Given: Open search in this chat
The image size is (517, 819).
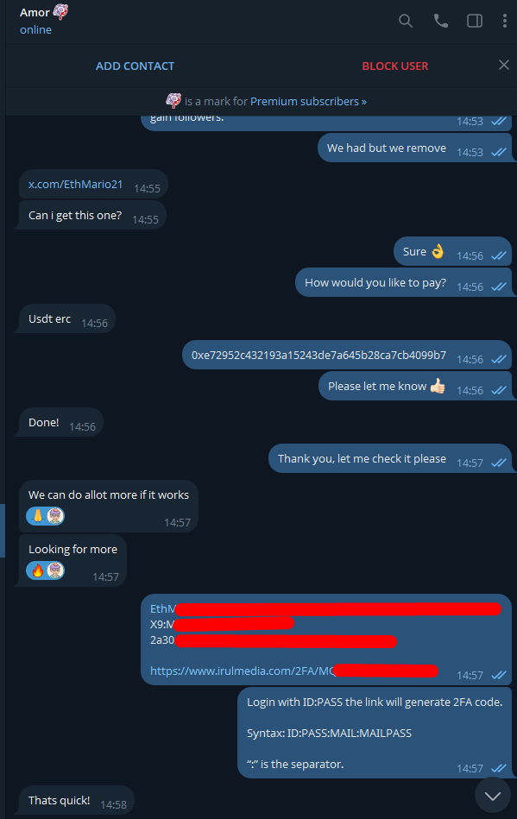Looking at the screenshot, I should click(406, 21).
